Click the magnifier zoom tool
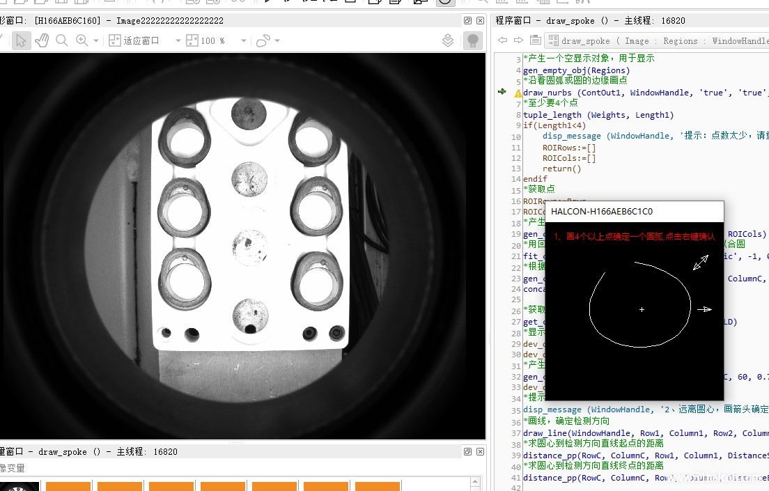 pyautogui.click(x=62, y=40)
